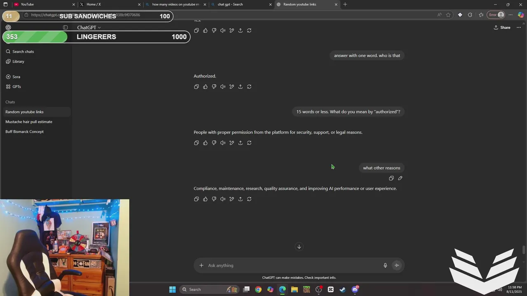Expand the ChatGPT model selector dropdown
The width and height of the screenshot is (527, 296).
pos(89,28)
